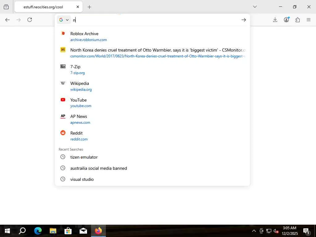
Task: Open File Explorer from taskbar
Action: click(x=53, y=231)
